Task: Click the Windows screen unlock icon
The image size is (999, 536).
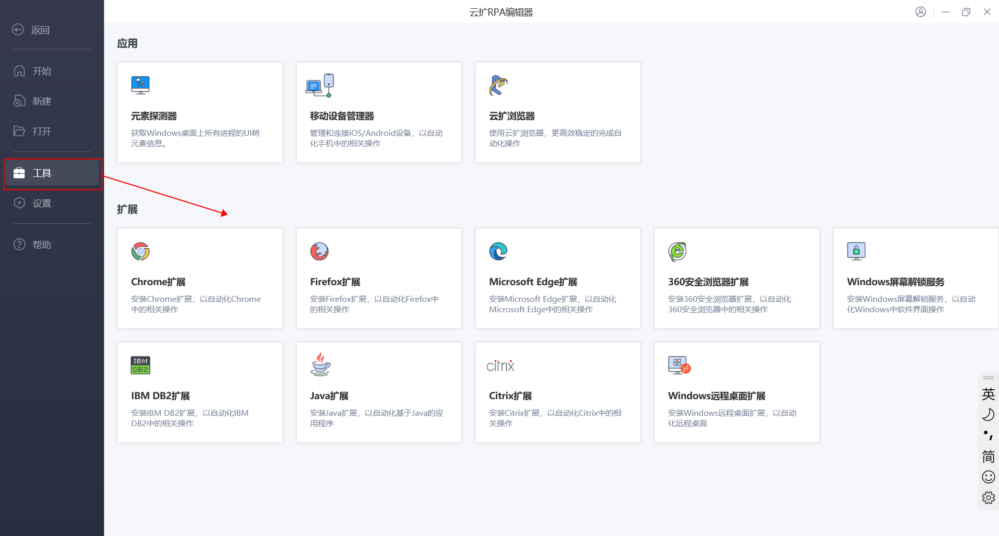Action: tap(856, 251)
